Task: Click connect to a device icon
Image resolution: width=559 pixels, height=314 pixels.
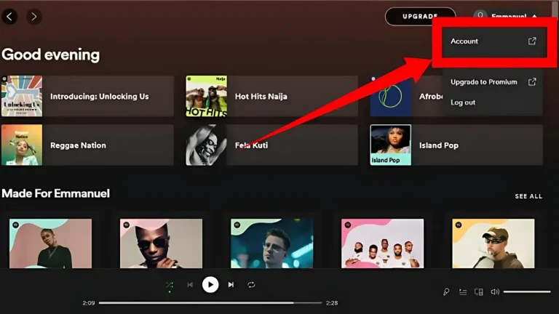Action: point(479,292)
